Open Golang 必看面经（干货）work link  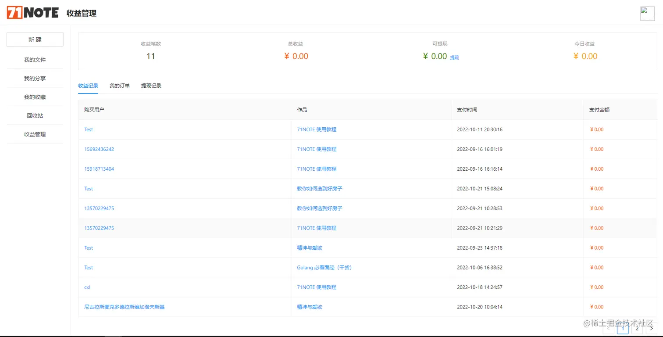tap(324, 268)
